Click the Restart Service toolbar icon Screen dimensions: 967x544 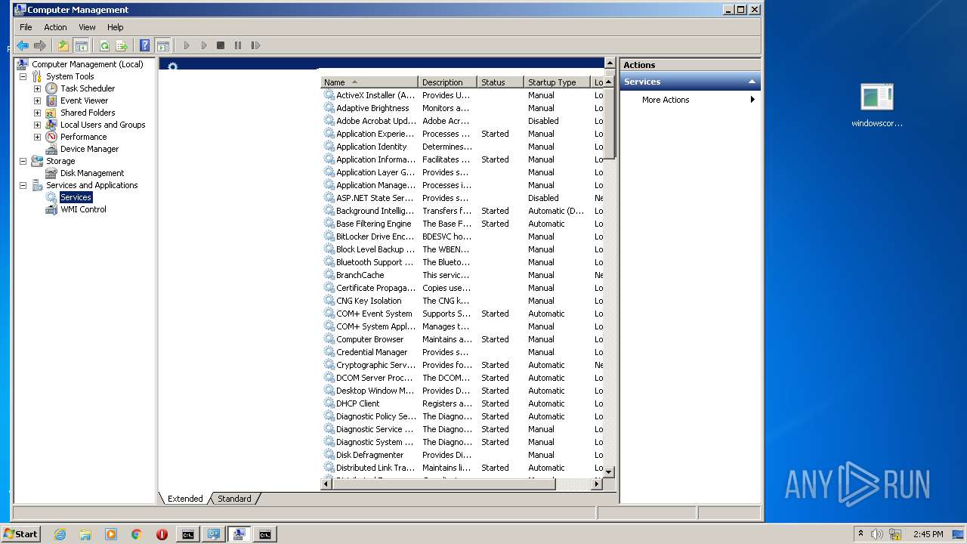point(255,45)
